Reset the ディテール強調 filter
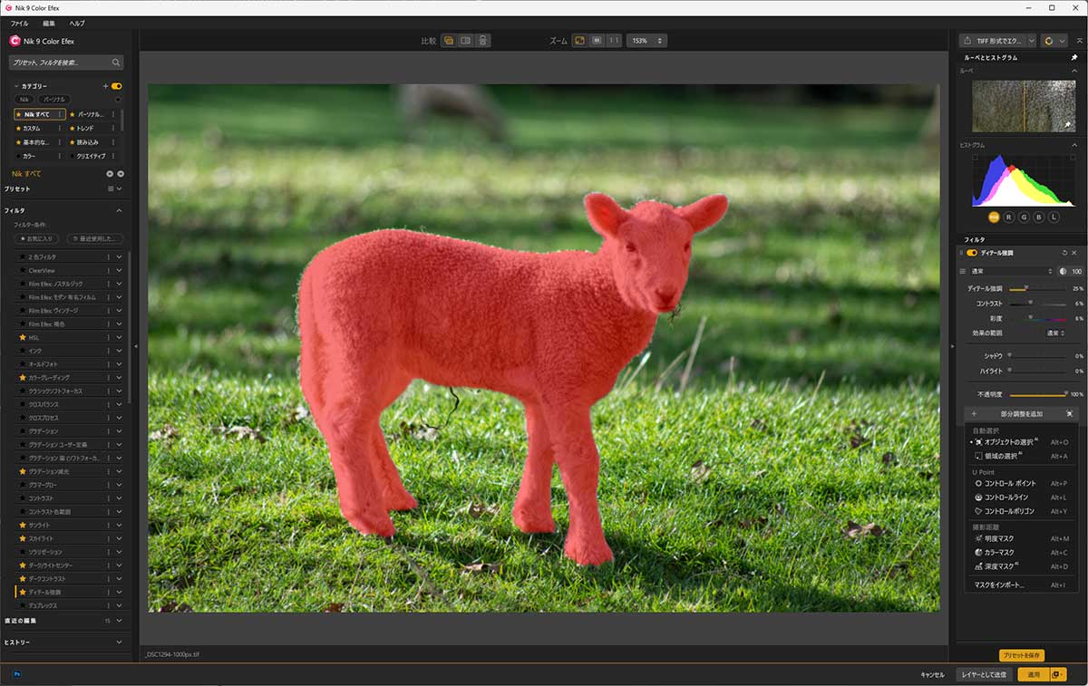 [x=1064, y=253]
